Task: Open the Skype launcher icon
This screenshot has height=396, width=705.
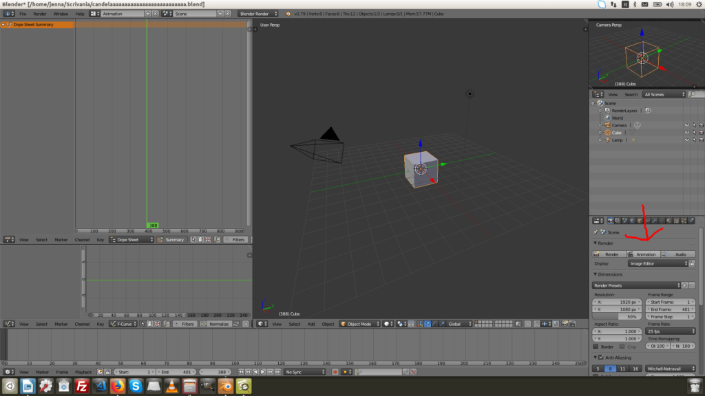Action: [136, 386]
